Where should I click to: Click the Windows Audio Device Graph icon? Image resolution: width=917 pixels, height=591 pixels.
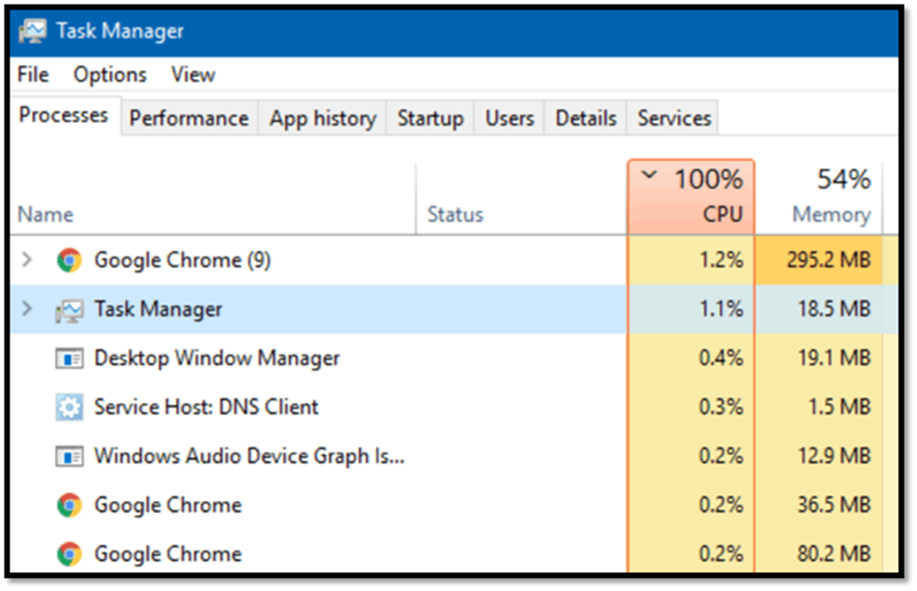tap(69, 457)
